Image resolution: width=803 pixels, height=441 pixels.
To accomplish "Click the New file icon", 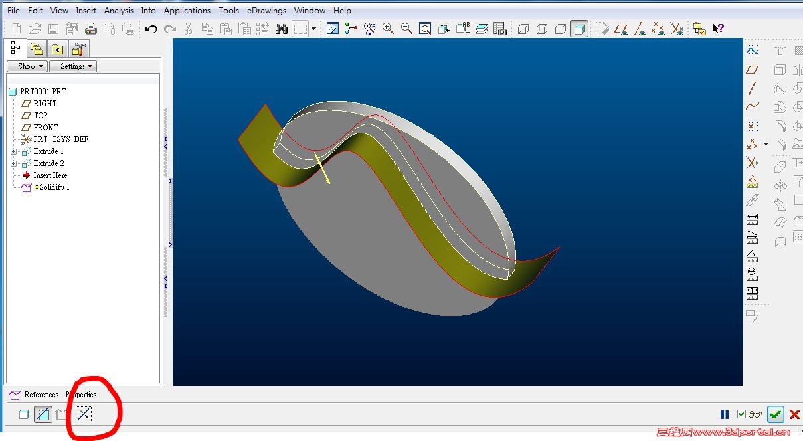I will [x=17, y=29].
